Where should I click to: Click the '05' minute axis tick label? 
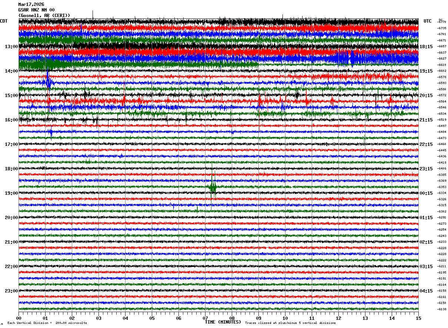click(x=152, y=318)
